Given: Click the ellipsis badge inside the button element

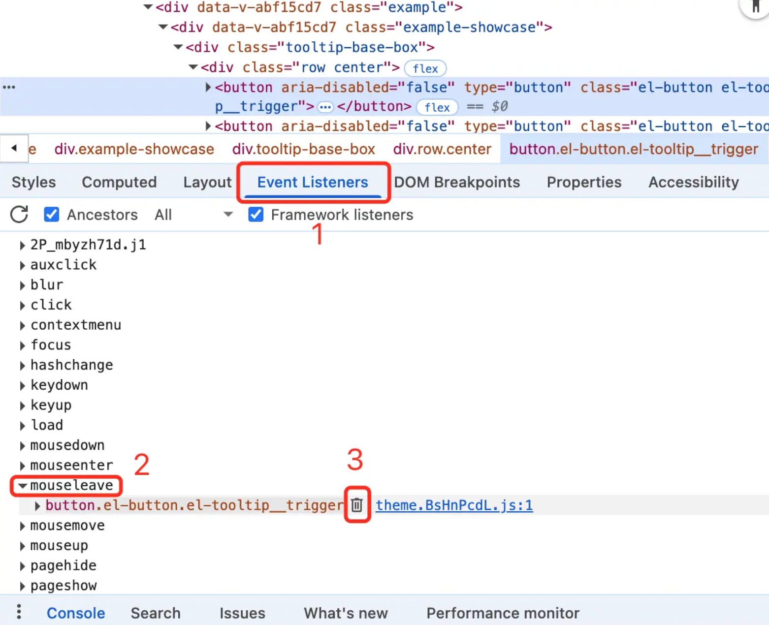Looking at the screenshot, I should click(x=325, y=107).
